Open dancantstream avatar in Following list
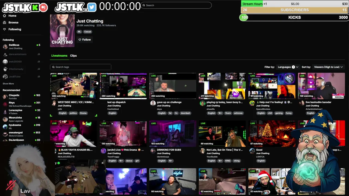Image resolution: width=349 pixels, height=196 pixels. tap(5, 54)
